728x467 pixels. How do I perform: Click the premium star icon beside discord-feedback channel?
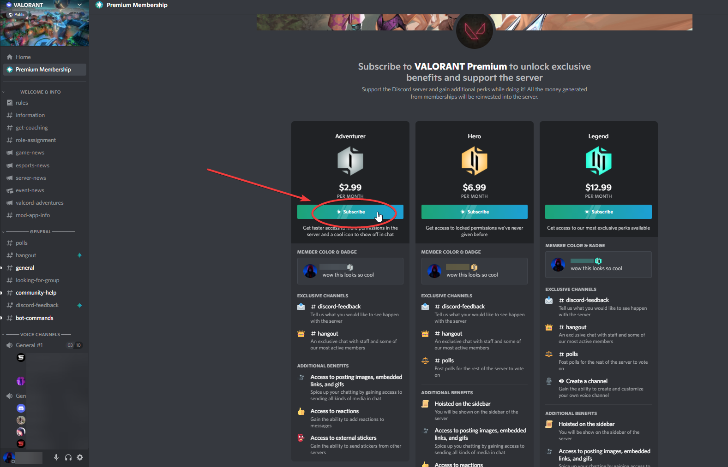tap(79, 305)
